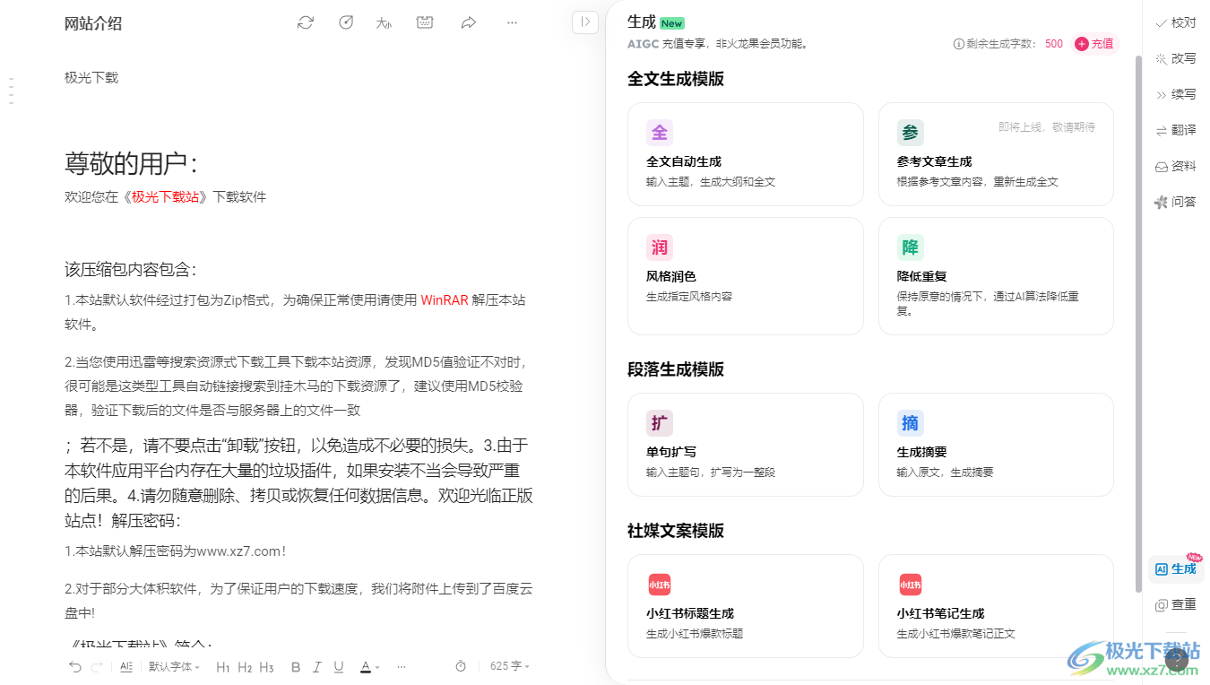This screenshot has width=1210, height=685.
Task: Click the line mentioning www.xz7.com password
Action: click(x=176, y=551)
